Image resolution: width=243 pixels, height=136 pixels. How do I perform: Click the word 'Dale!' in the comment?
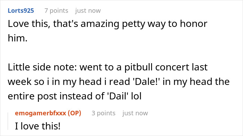146,81
